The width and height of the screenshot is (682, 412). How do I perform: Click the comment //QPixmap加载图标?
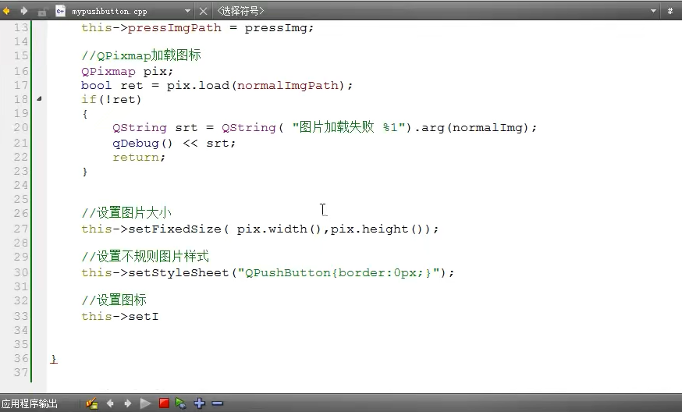[141, 55]
